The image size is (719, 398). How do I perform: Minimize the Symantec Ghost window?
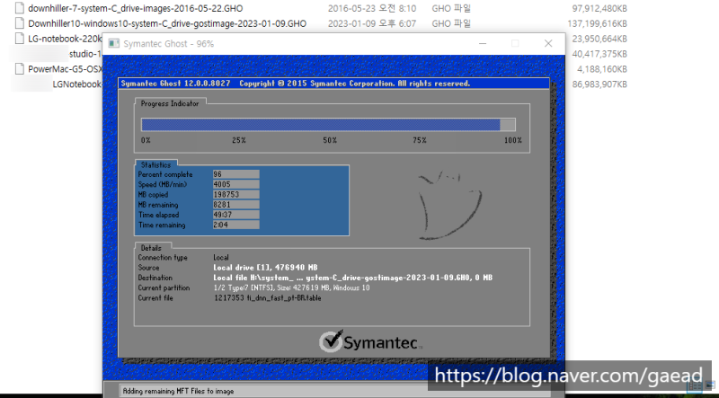[483, 43]
